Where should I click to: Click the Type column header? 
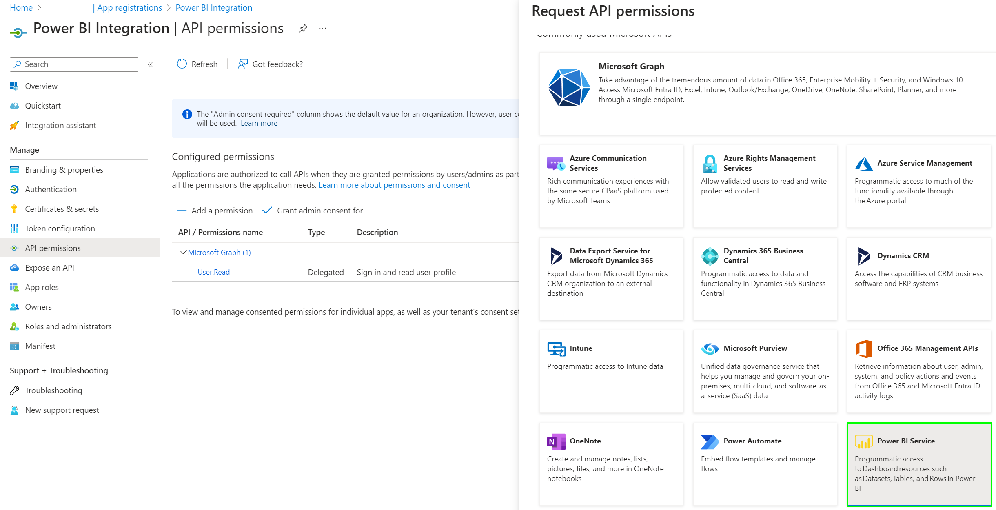[316, 232]
